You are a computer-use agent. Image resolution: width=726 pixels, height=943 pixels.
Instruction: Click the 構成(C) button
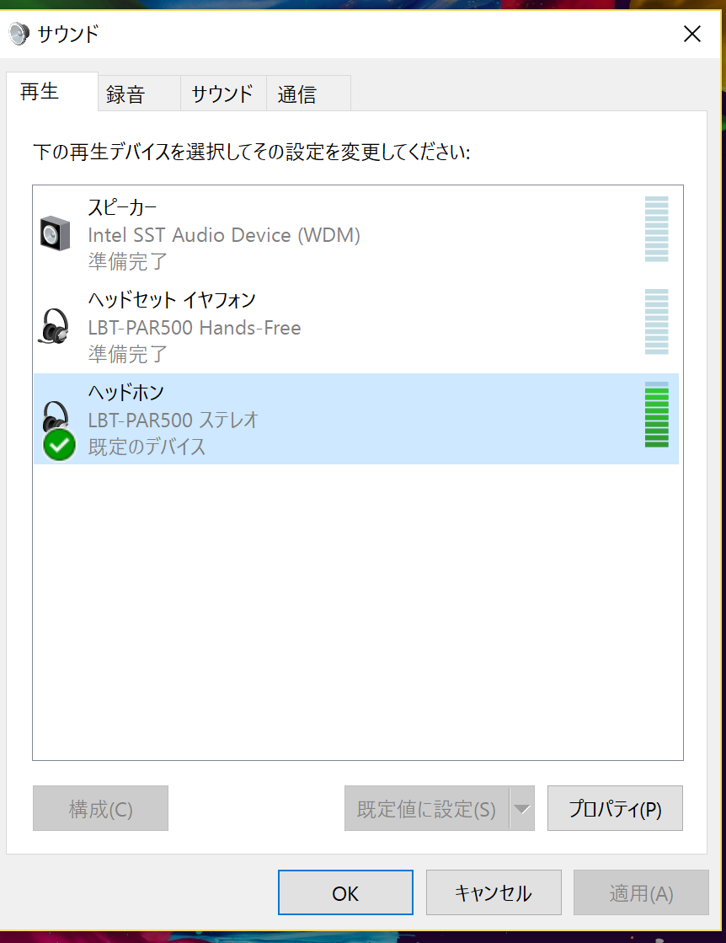click(100, 808)
